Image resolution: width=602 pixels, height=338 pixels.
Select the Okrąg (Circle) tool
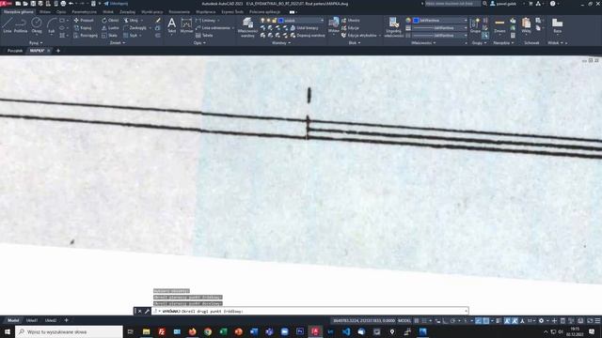(x=37, y=25)
